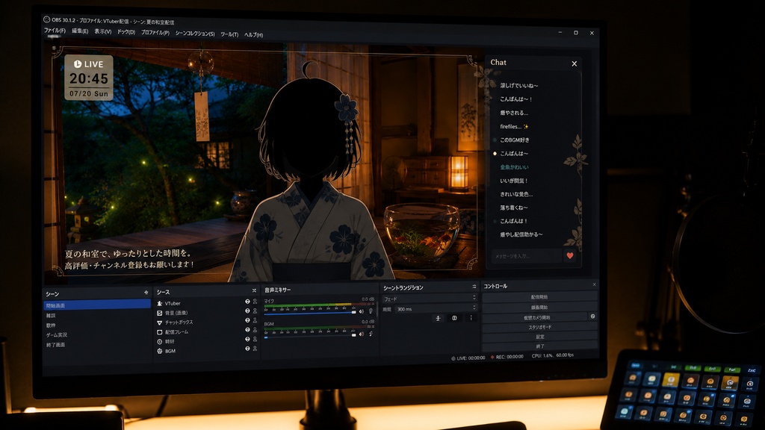The height and width of the screenshot is (430, 765).
Task: Click the 録画開始 button
Action: pos(539,307)
